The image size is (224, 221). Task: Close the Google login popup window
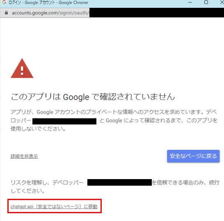[x=222, y=2]
